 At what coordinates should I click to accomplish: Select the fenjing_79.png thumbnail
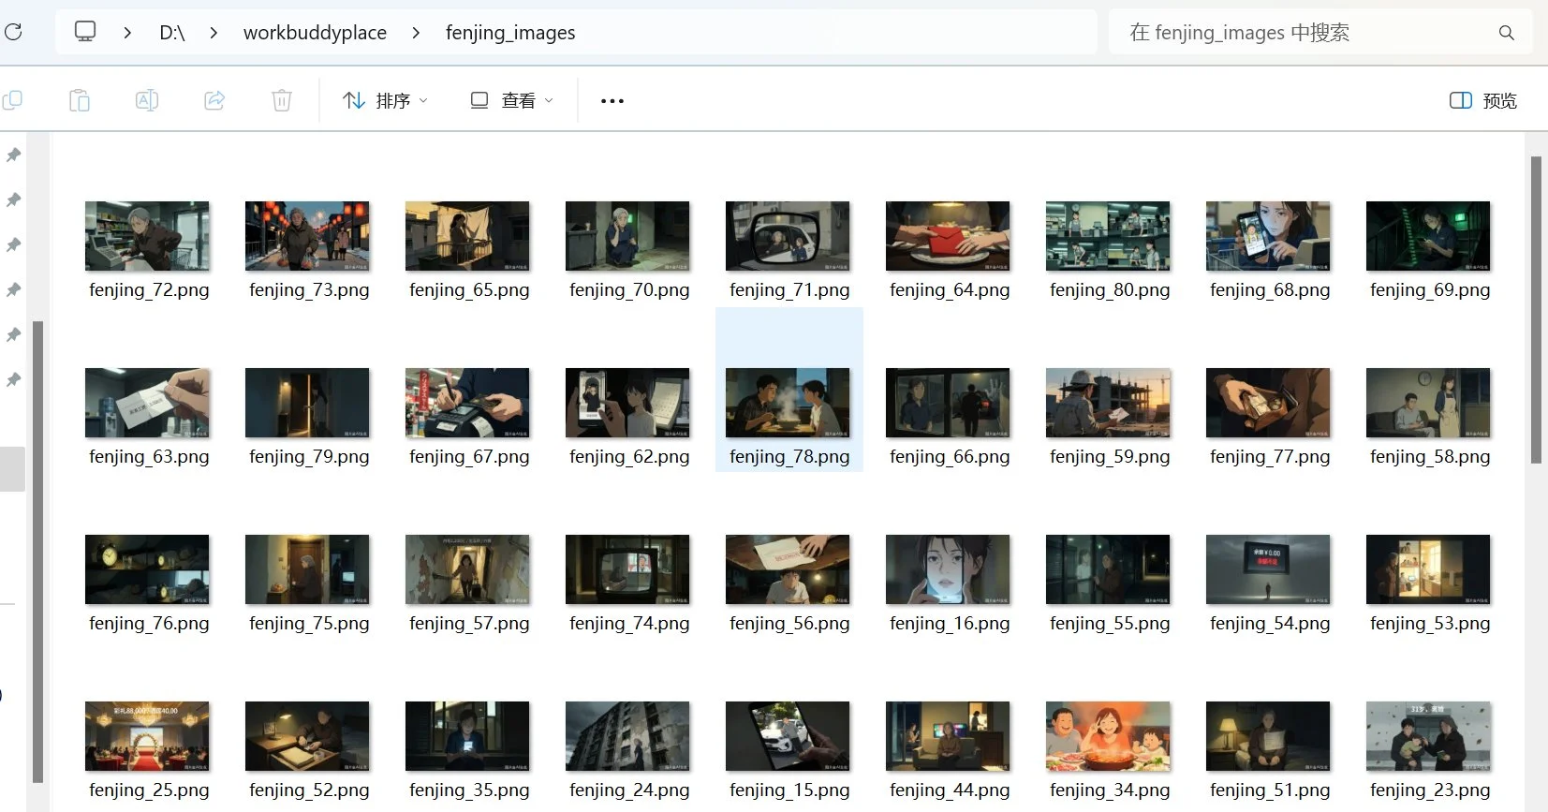pyautogui.click(x=308, y=403)
